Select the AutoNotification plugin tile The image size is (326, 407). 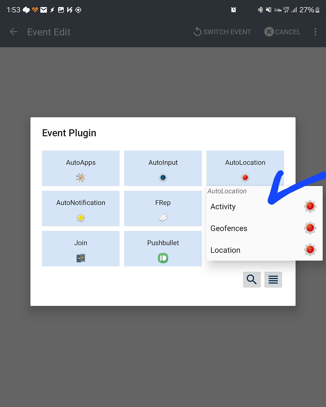coord(81,208)
